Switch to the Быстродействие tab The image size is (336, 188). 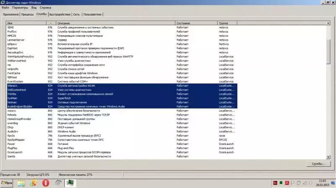point(60,14)
